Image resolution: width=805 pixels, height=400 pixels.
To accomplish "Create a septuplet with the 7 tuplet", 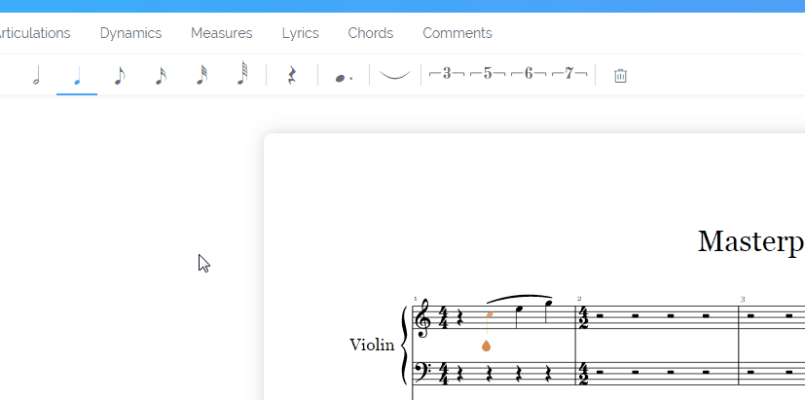I will coord(569,74).
